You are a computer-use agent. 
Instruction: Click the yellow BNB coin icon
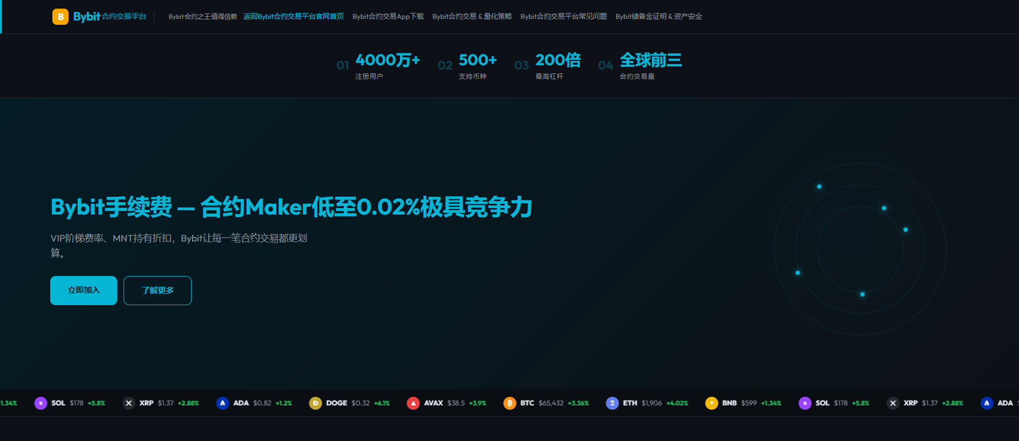(x=711, y=403)
